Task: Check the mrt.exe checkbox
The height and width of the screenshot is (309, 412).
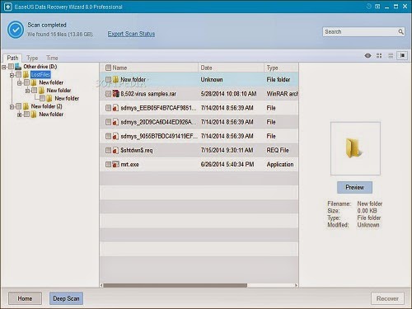Action: pos(108,164)
